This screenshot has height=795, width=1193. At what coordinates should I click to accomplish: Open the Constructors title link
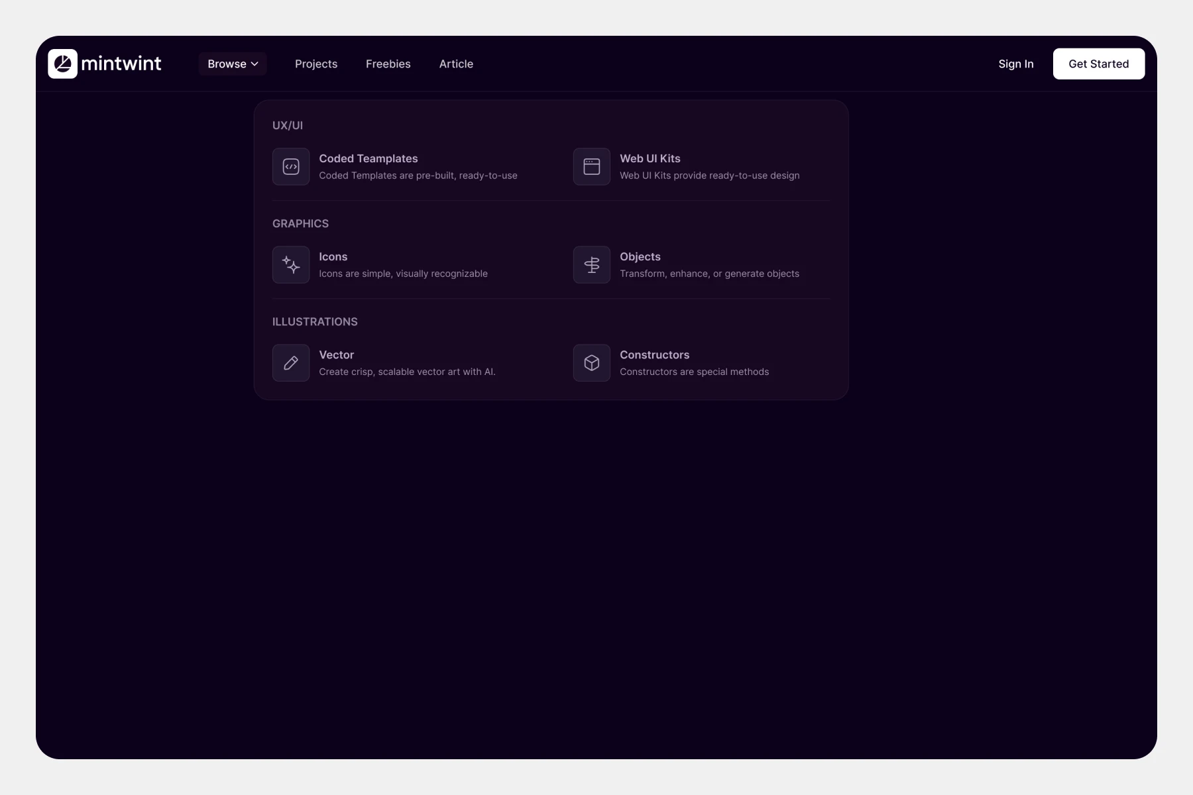coord(654,355)
